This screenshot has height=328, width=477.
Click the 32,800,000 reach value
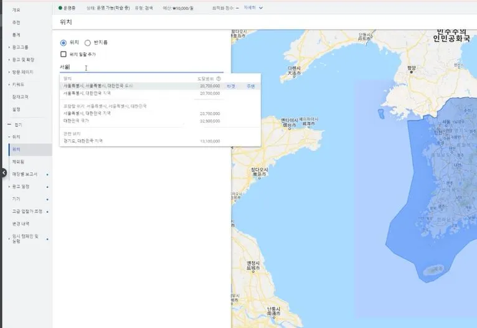(x=210, y=121)
